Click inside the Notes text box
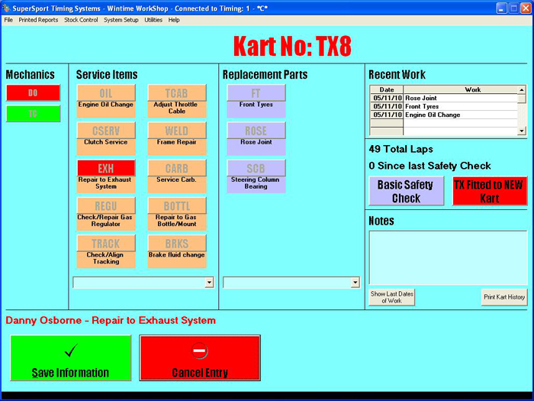This screenshot has width=534, height=401. coord(448,258)
